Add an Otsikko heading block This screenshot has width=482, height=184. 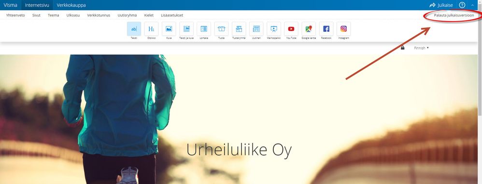[x=151, y=29]
